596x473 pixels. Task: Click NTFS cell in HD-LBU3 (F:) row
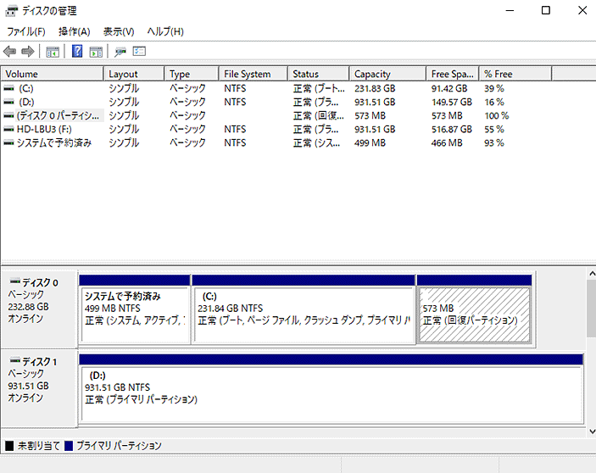(x=235, y=130)
